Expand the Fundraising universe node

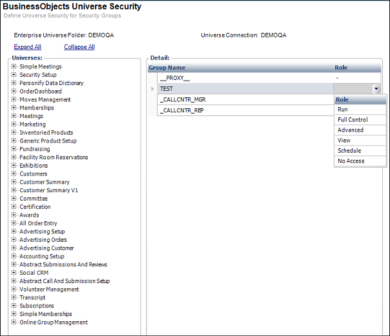[14, 149]
